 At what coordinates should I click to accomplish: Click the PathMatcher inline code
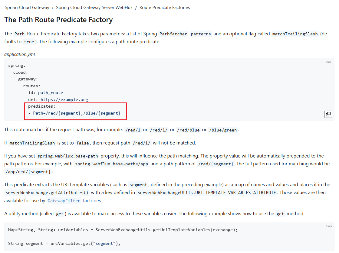click(x=173, y=34)
